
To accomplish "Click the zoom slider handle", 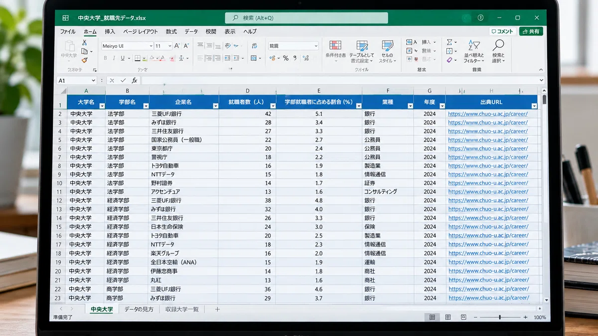I will pyautogui.click(x=500, y=317).
